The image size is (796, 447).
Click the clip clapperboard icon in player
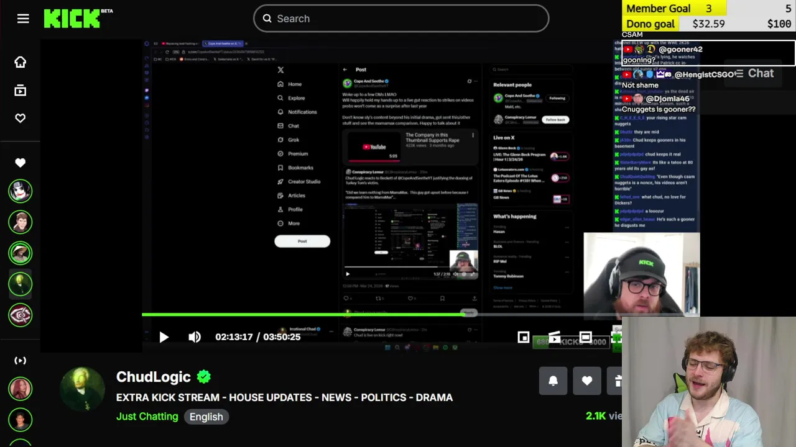click(554, 337)
